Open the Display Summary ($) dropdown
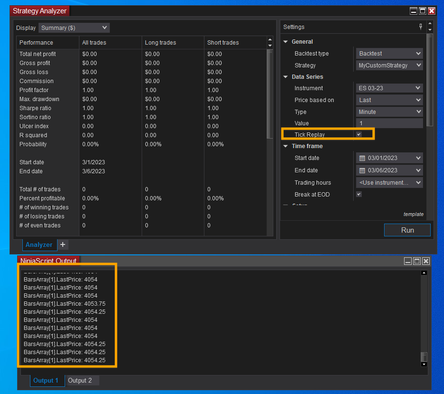Viewport: 444px width, 394px height. tap(74, 28)
